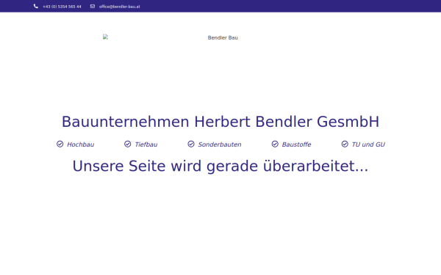Click the checkmark icon beside Sonderbauten
Screen dimensions: 441x275
click(191, 144)
